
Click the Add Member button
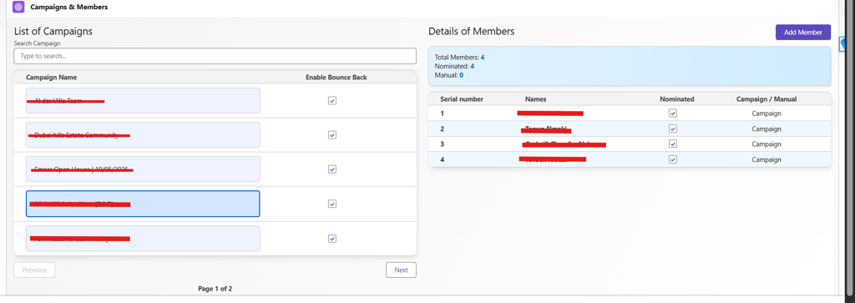click(x=802, y=33)
